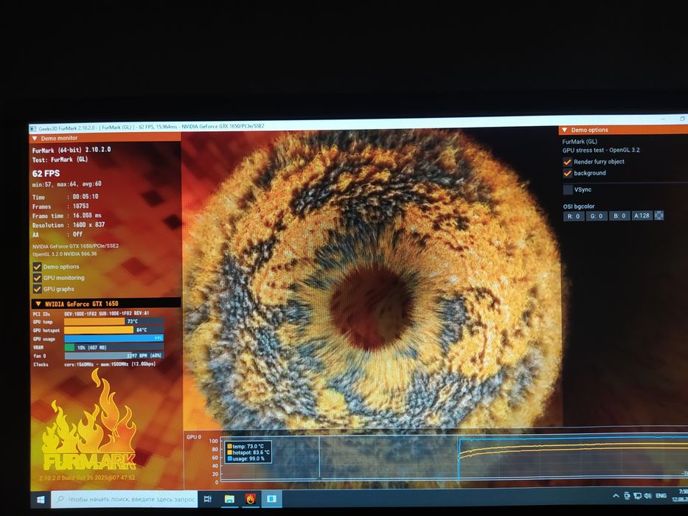Collapse the Demo monitor panel

coord(35,139)
